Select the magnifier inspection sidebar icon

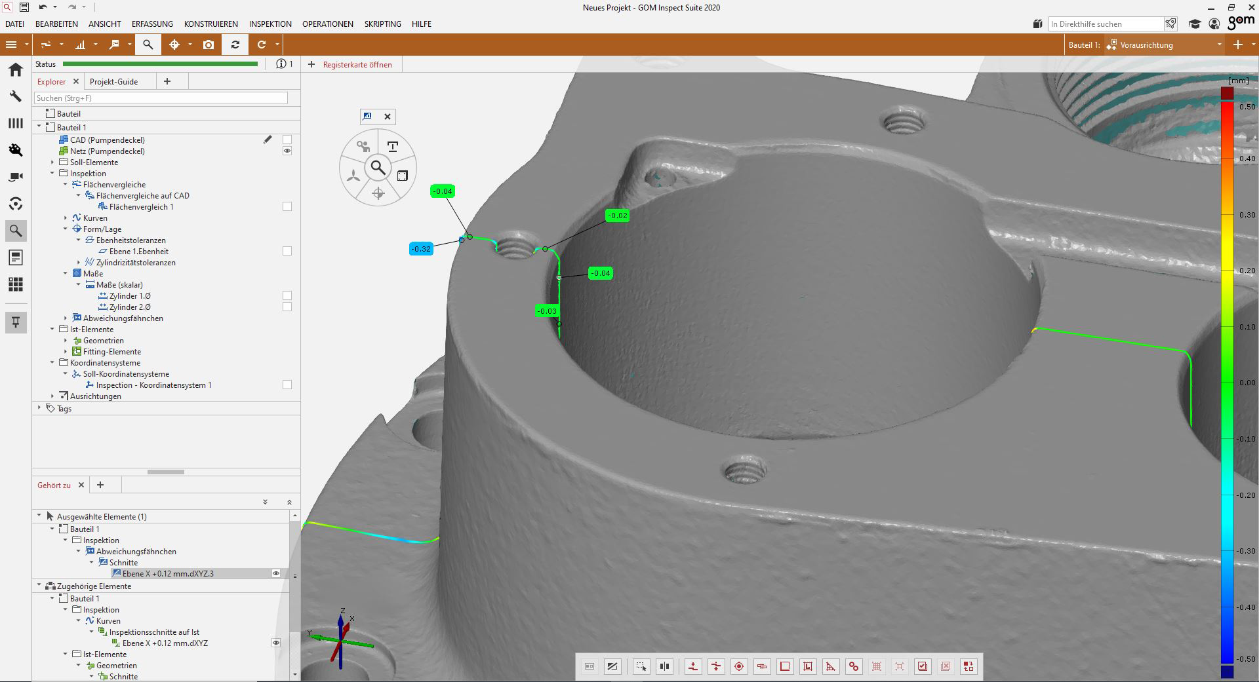16,231
